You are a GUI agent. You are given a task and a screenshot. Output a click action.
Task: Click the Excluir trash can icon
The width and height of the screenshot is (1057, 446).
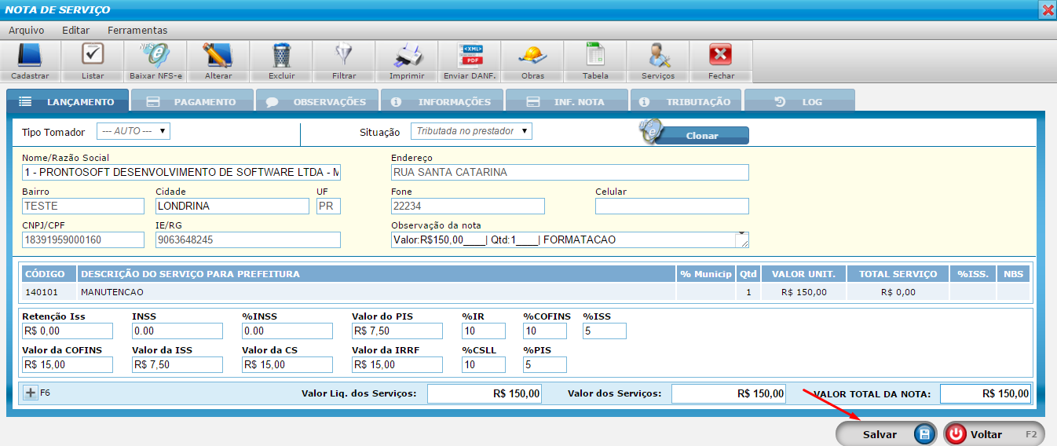[x=281, y=56]
